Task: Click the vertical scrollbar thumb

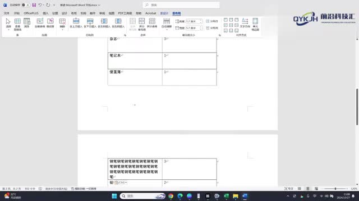Action: click(x=357, y=107)
